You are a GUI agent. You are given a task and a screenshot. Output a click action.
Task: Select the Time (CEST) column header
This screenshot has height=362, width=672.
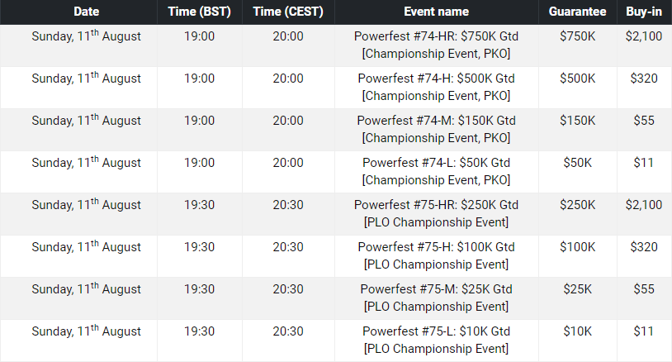tap(288, 12)
